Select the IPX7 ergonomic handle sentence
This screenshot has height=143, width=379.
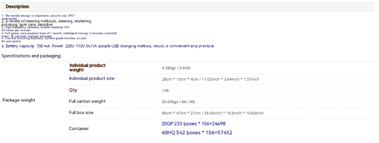(x=38, y=17)
